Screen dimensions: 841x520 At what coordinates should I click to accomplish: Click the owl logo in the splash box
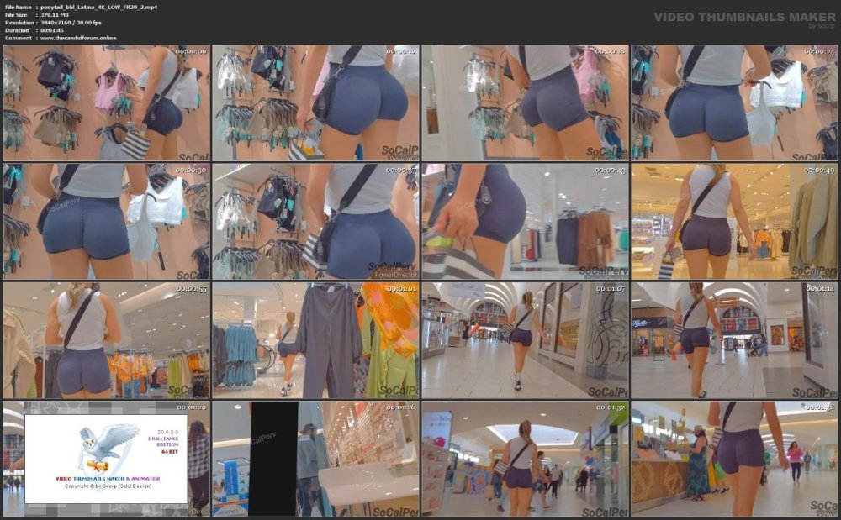(x=108, y=448)
